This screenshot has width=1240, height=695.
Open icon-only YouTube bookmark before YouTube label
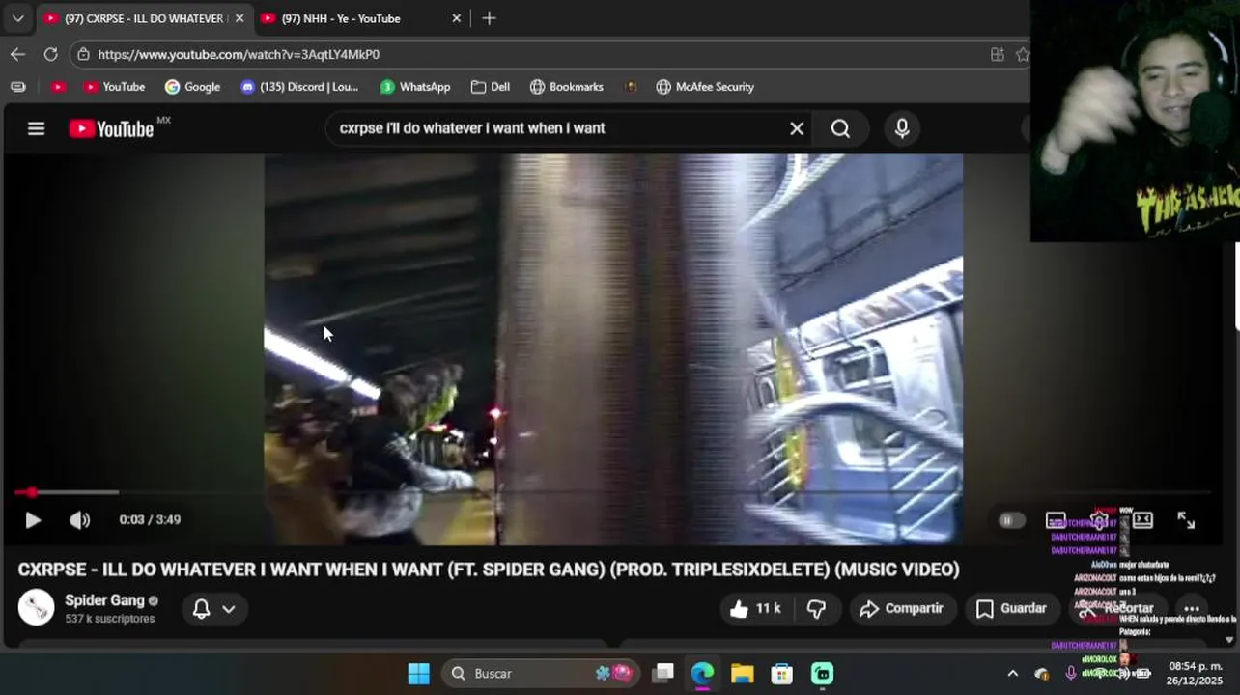[58, 87]
